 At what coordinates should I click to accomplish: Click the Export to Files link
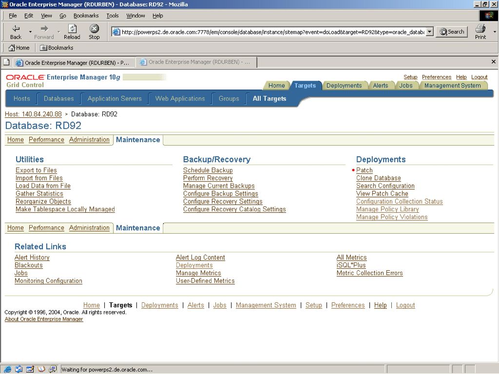(x=36, y=170)
